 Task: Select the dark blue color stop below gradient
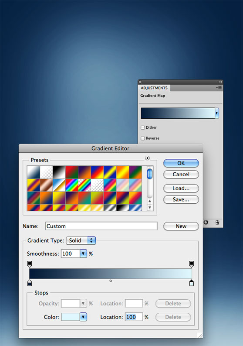pos(30,283)
